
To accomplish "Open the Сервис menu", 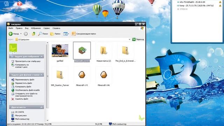I will [x=47, y=28].
